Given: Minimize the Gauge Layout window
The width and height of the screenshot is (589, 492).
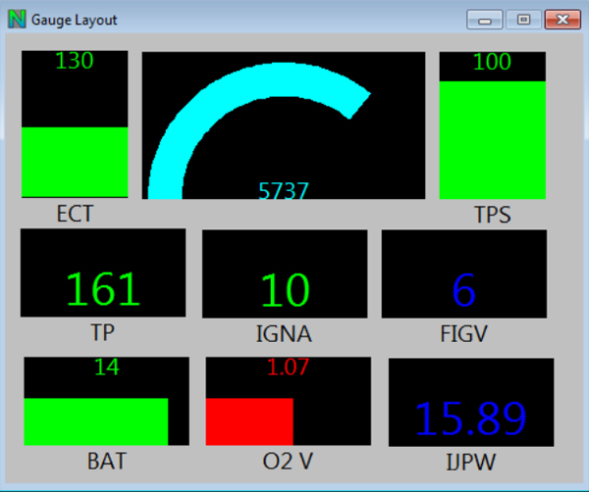Looking at the screenshot, I should [484, 19].
